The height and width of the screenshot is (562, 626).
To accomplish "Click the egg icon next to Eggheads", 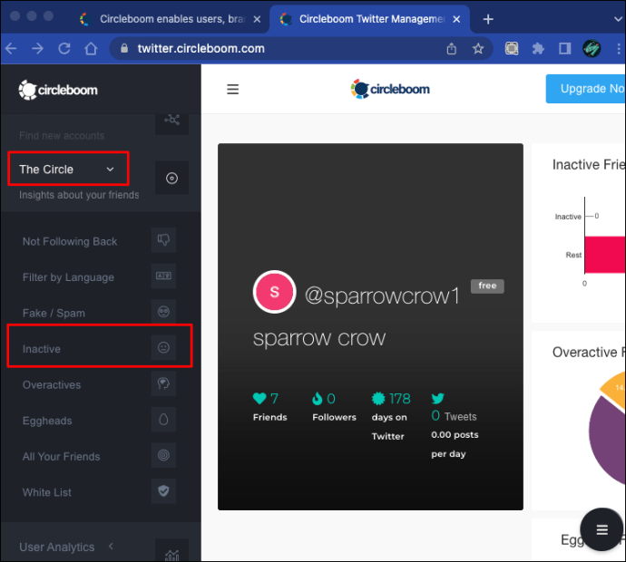I will click(x=163, y=421).
